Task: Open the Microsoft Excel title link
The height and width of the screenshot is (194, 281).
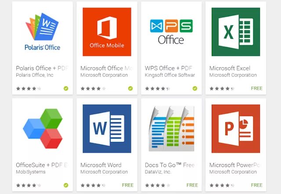Action: [230, 68]
